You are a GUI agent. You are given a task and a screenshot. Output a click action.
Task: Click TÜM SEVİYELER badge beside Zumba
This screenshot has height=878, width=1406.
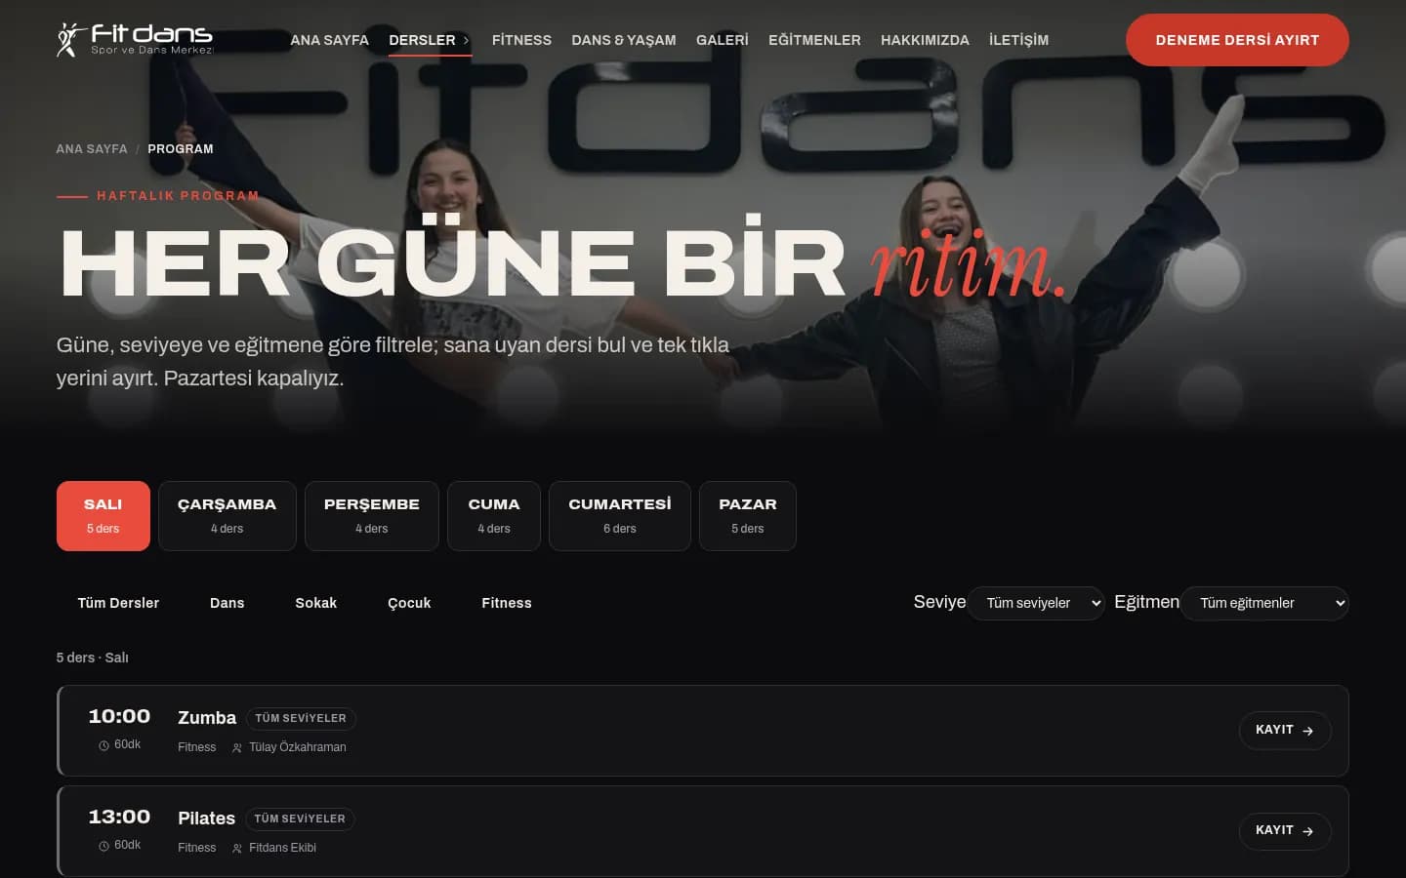tap(301, 719)
